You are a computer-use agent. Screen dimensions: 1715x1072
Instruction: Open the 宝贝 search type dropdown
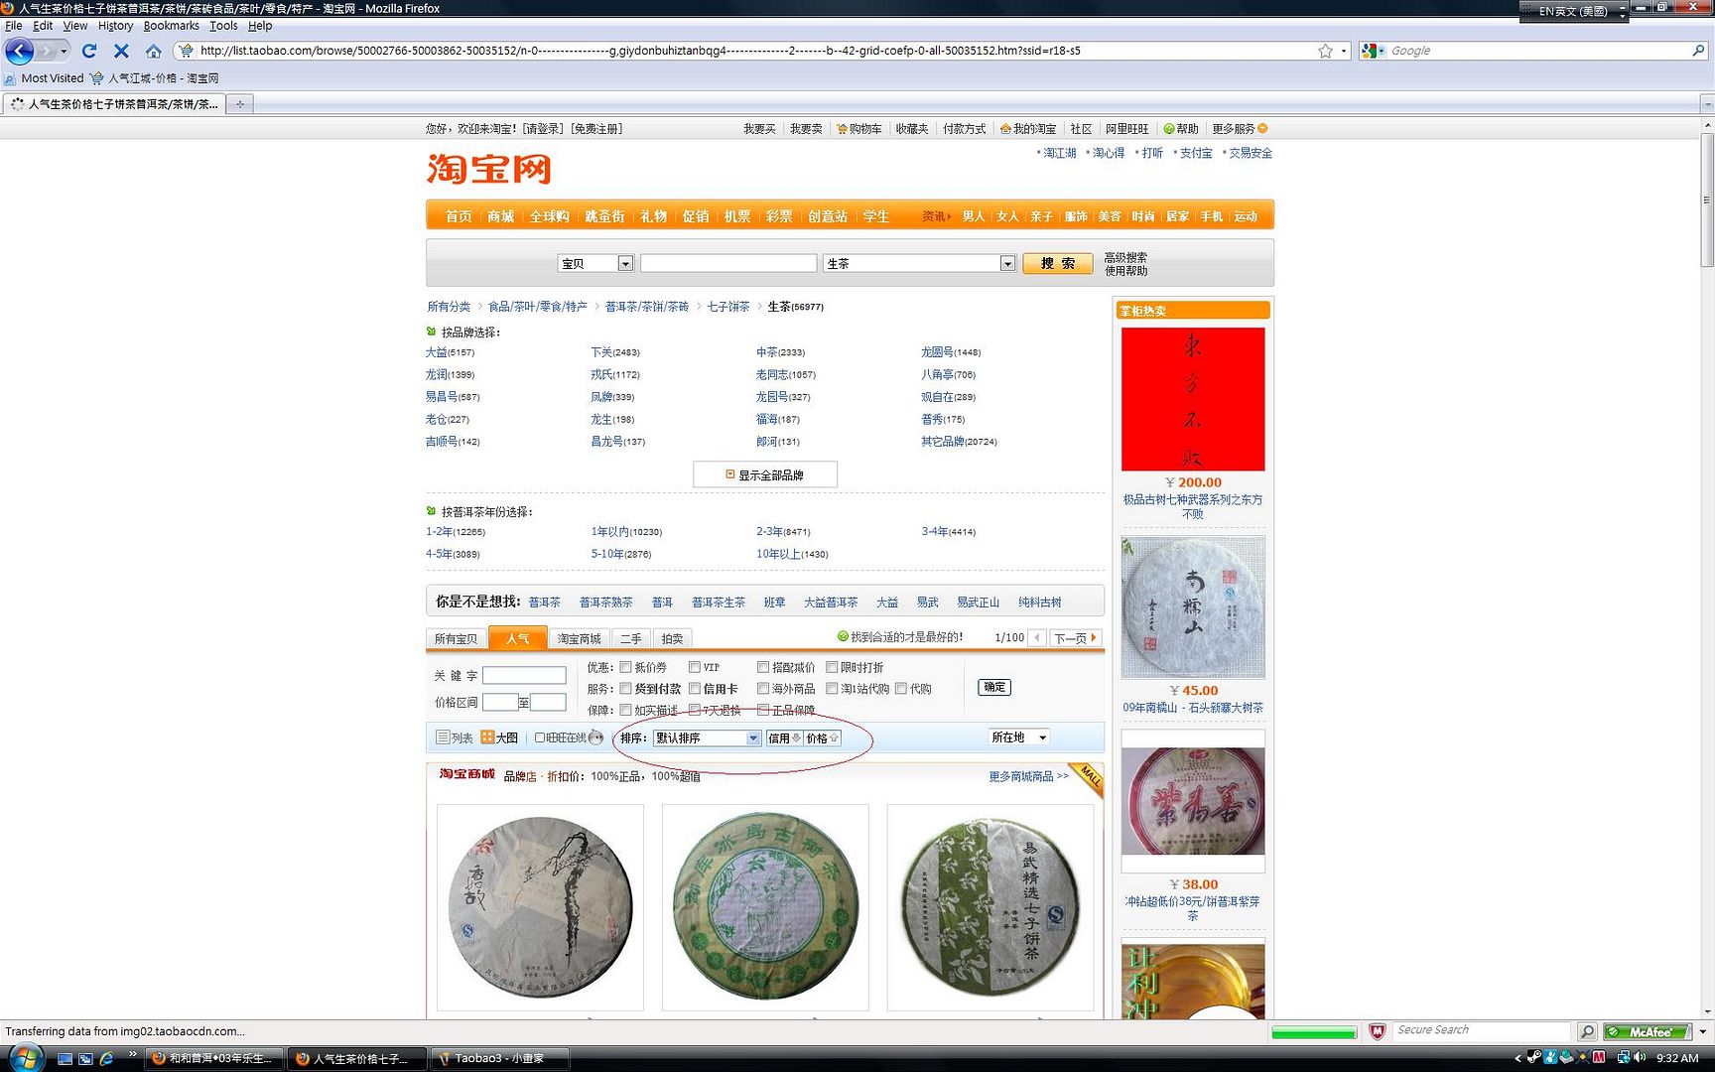595,263
